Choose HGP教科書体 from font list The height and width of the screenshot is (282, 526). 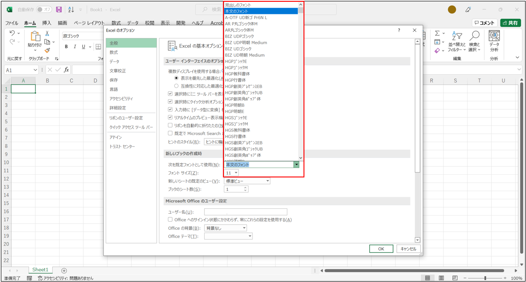click(x=261, y=74)
